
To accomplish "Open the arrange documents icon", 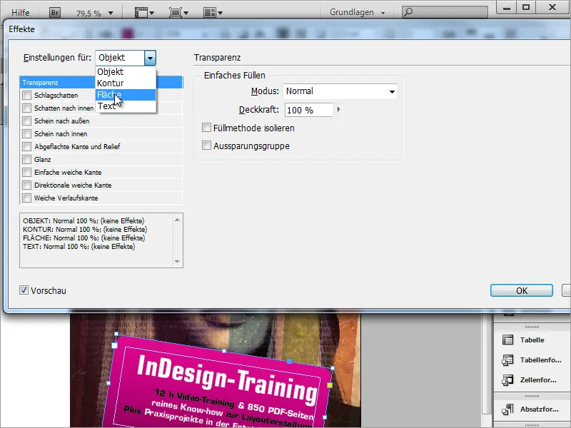I will tap(213, 13).
